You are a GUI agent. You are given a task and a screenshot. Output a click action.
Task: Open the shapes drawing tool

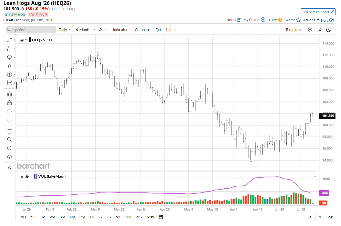pos(9,57)
